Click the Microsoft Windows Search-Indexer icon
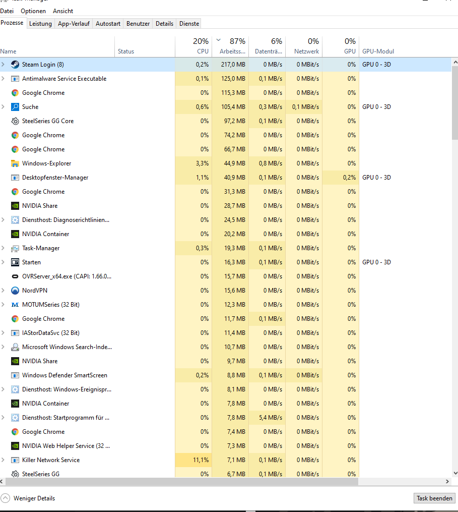Viewport: 458px width, 512px height. click(x=15, y=347)
